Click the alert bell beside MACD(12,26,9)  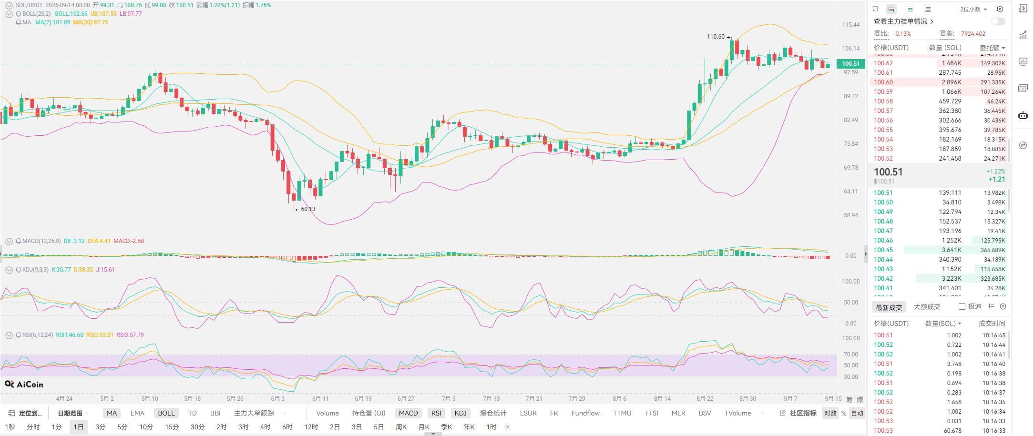click(x=18, y=241)
